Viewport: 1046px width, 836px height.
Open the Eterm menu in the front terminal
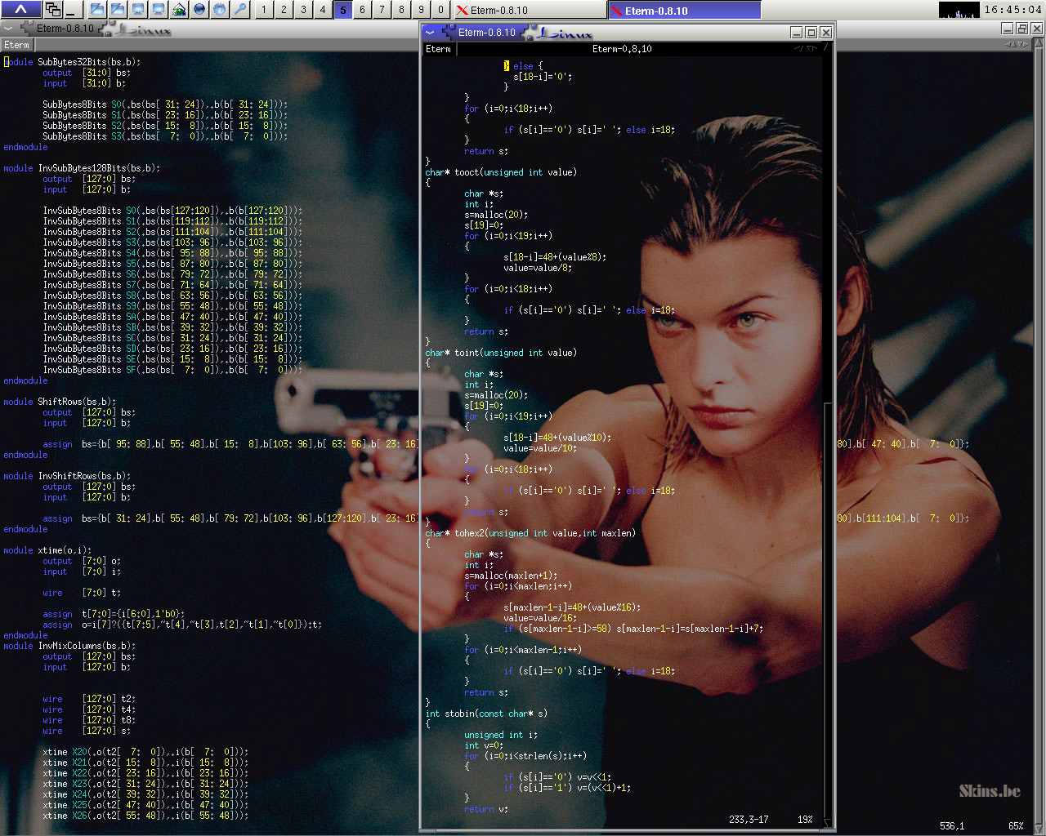click(438, 49)
